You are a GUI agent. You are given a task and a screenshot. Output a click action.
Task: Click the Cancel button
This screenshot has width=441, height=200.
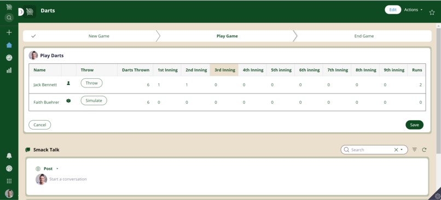point(39,125)
